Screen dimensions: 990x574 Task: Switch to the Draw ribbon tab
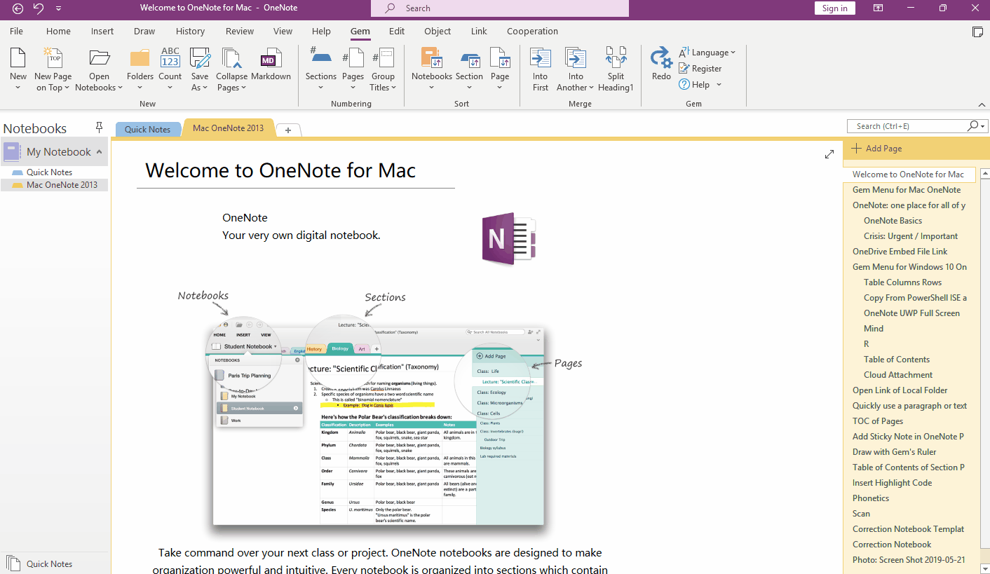tap(144, 32)
